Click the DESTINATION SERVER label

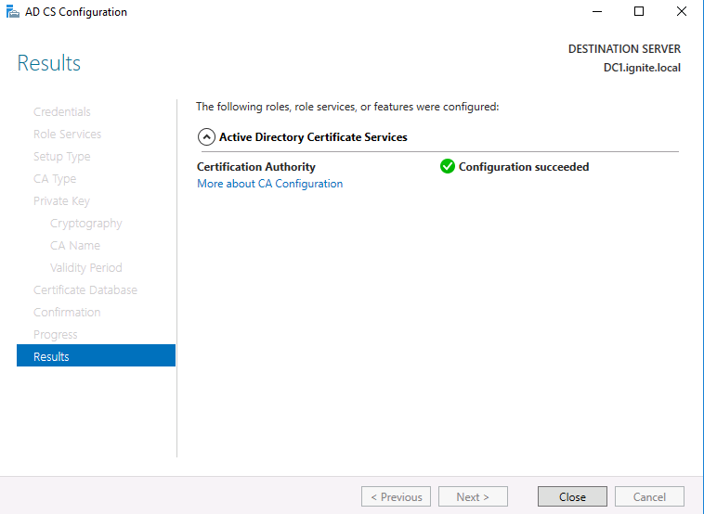point(624,49)
